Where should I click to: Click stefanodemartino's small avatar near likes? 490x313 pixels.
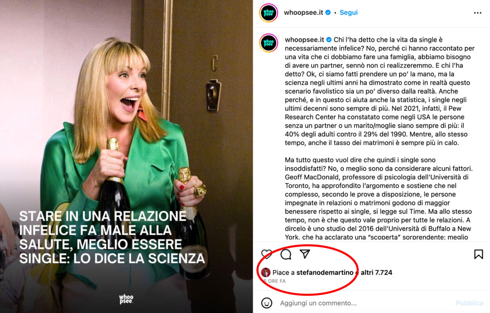[266, 273]
